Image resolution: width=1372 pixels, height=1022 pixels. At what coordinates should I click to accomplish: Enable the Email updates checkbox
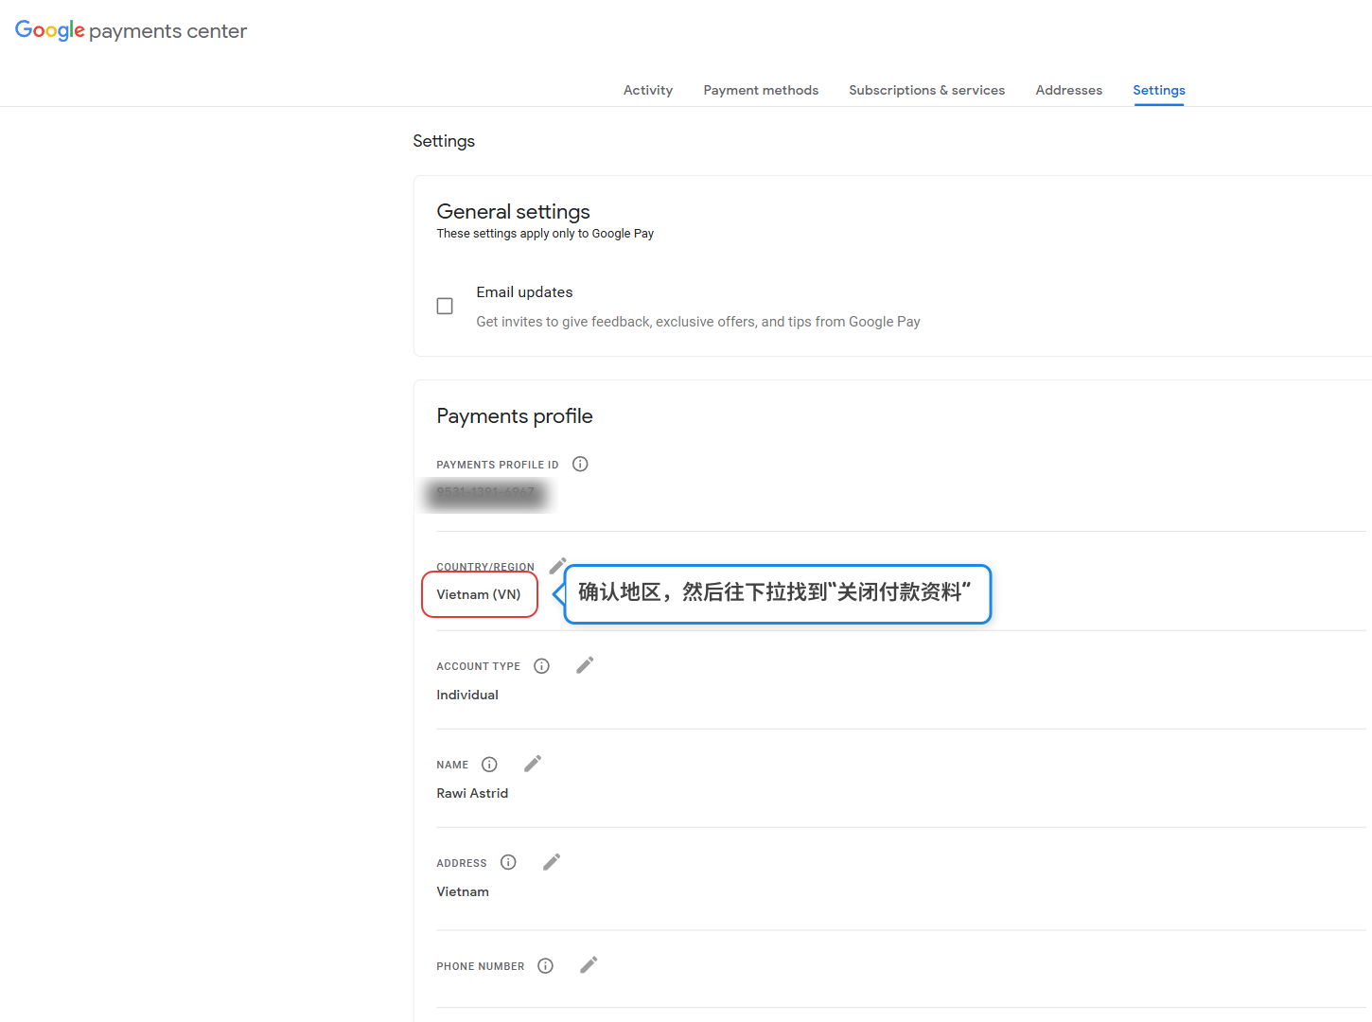tap(445, 306)
